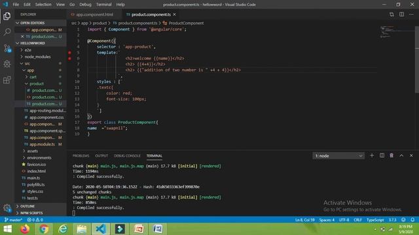Image resolution: width=419 pixels, height=235 pixels.
Task: Close product.com... in Open Editors list
Action: 22,37
